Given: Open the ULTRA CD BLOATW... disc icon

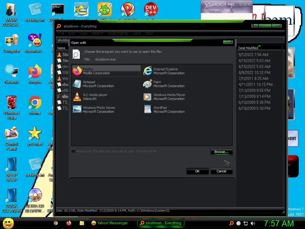Looking at the screenshot, I should (35, 201).
